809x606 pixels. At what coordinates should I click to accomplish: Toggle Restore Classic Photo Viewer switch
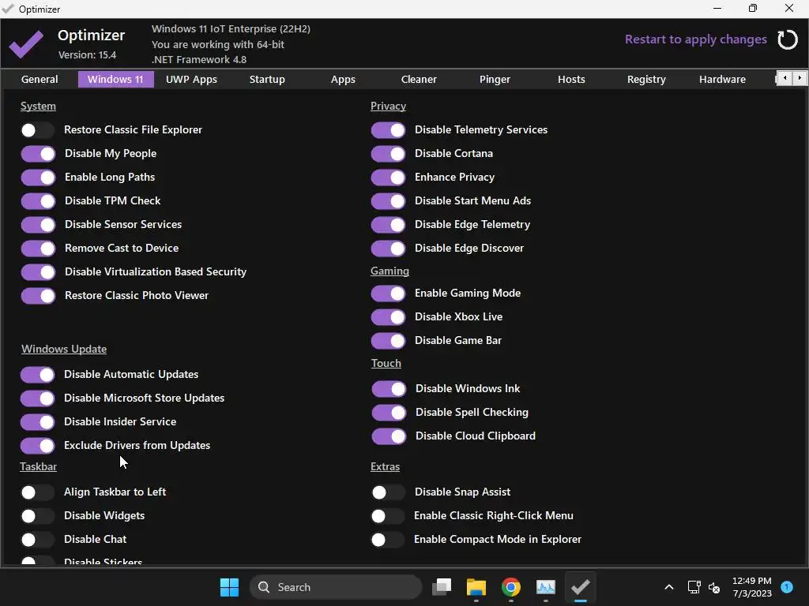[x=38, y=296]
